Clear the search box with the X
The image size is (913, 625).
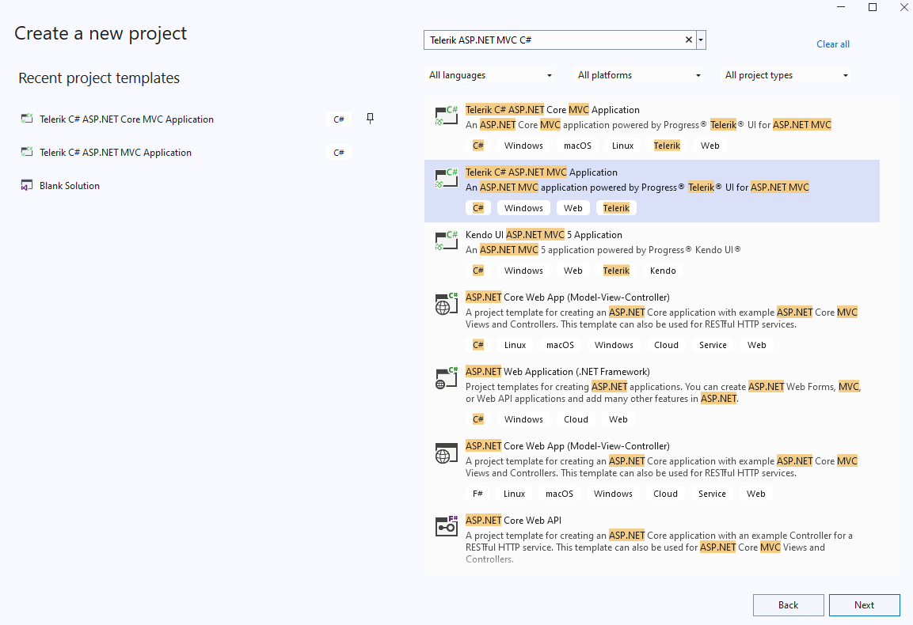coord(689,40)
